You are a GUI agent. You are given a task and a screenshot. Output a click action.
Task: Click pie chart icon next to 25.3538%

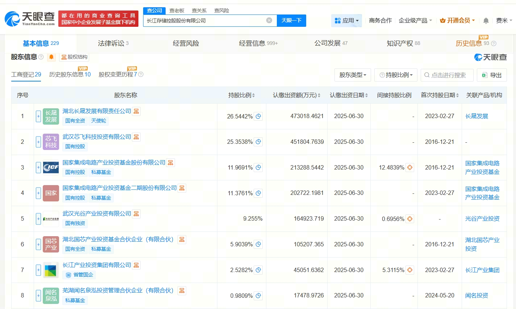(258, 142)
